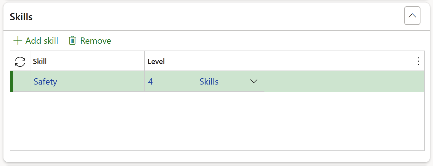Select the Safety row via its row selector cell
433x166 pixels.
[21, 82]
